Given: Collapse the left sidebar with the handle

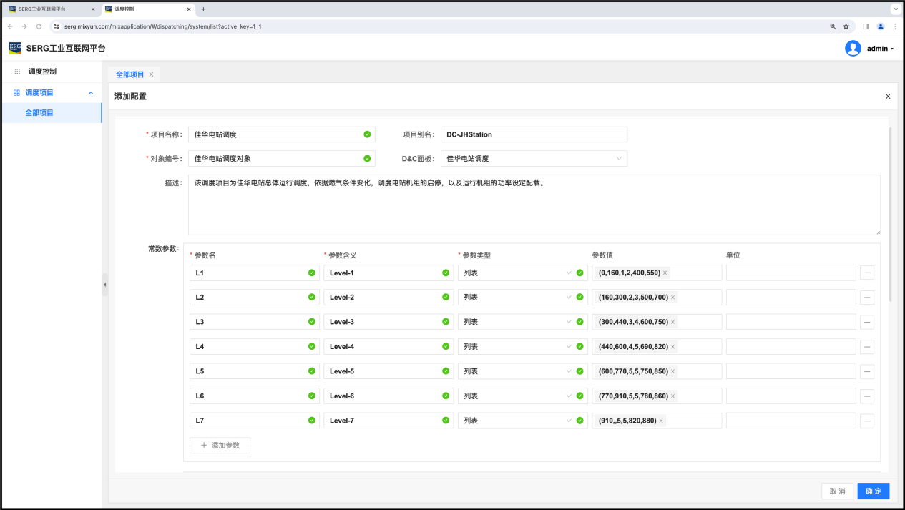Looking at the screenshot, I should pos(105,284).
